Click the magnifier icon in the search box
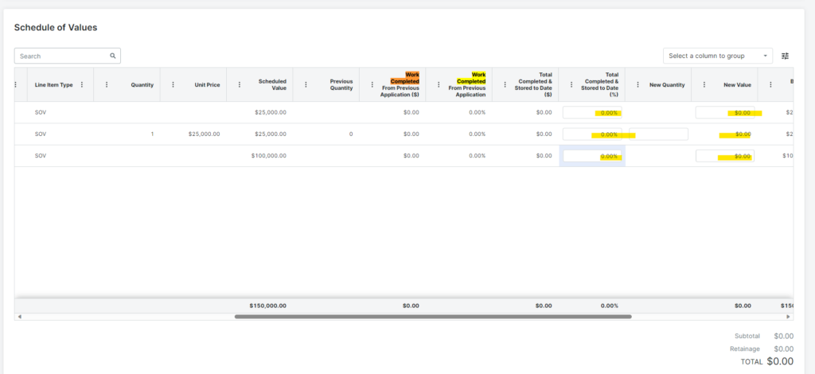This screenshot has width=815, height=374. (x=113, y=56)
